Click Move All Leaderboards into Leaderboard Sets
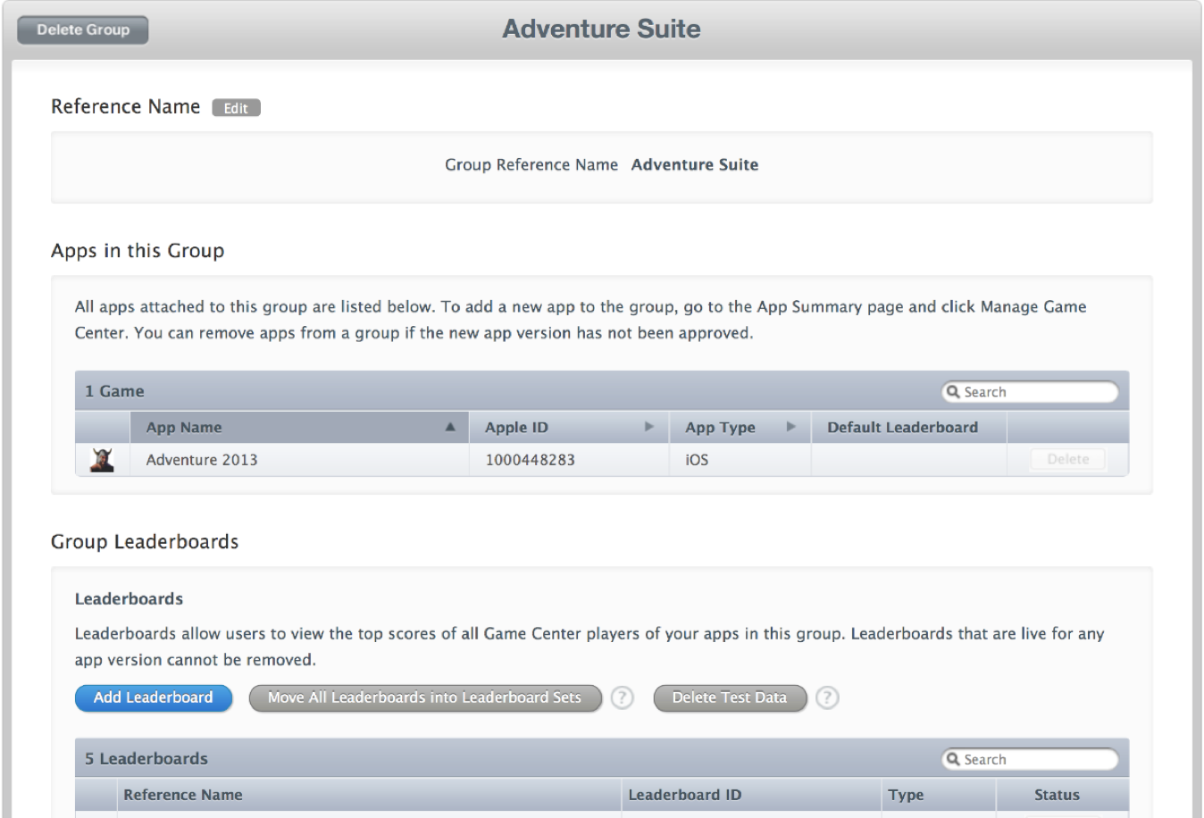This screenshot has height=818, width=1204. point(424,698)
